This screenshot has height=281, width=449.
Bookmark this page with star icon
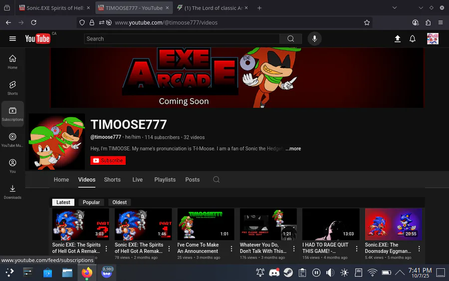367,22
